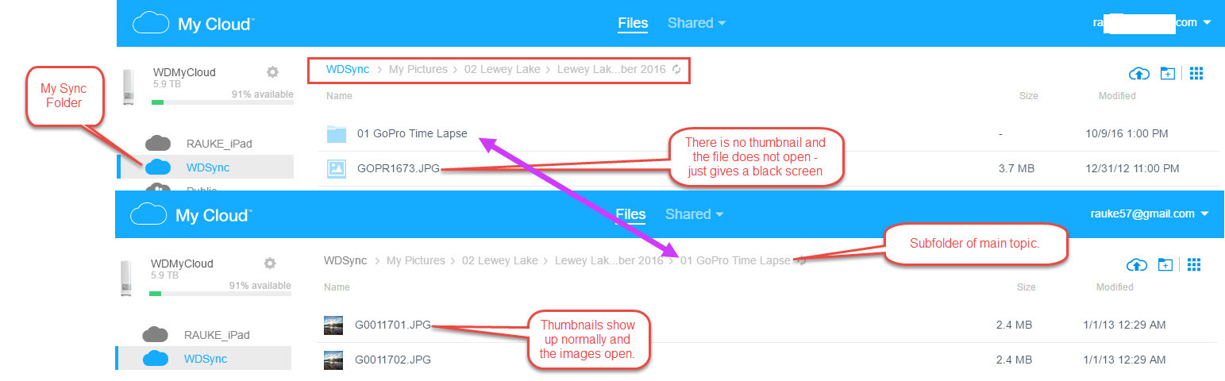
Task: Switch to grid view in top panel
Action: (1196, 73)
